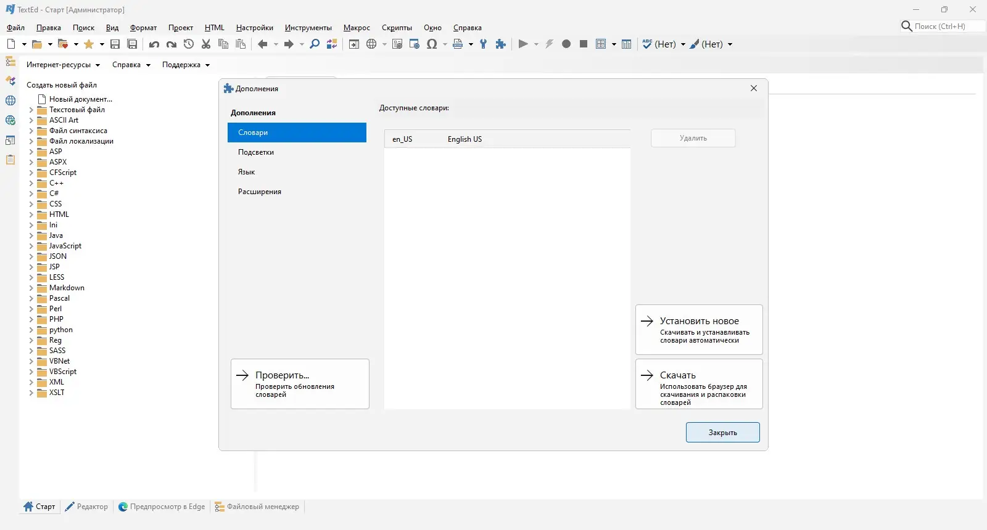The width and height of the screenshot is (987, 530).
Task: Click the record macro circle icon
Action: point(566,44)
